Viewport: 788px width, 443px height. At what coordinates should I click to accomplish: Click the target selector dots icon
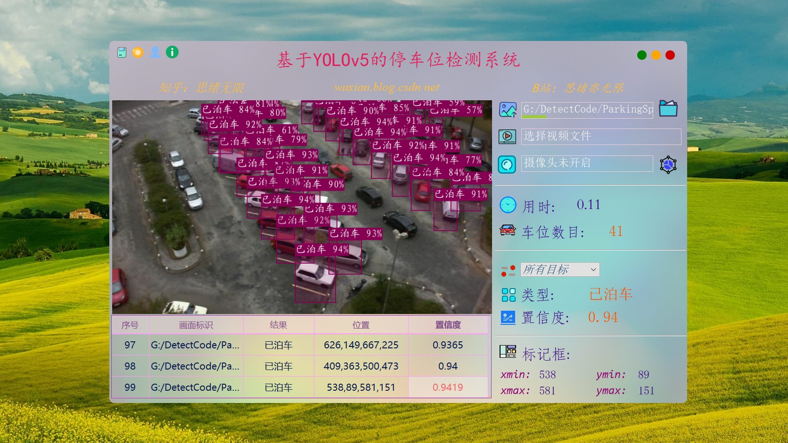508,270
